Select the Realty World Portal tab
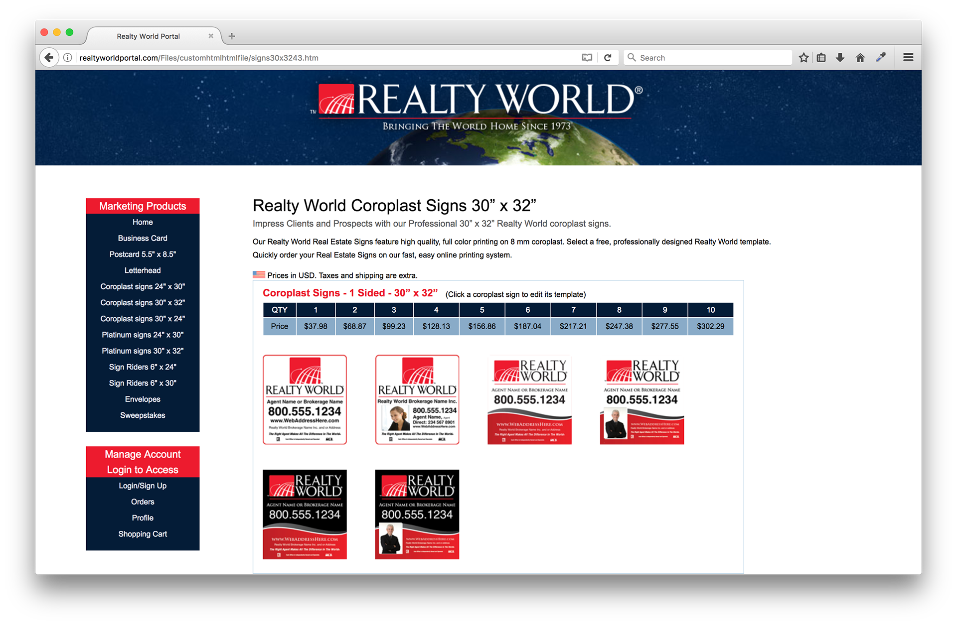The image size is (957, 625). tap(148, 36)
